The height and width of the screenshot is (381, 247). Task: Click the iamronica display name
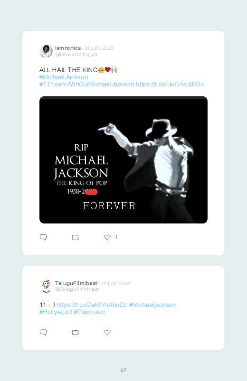(x=68, y=48)
